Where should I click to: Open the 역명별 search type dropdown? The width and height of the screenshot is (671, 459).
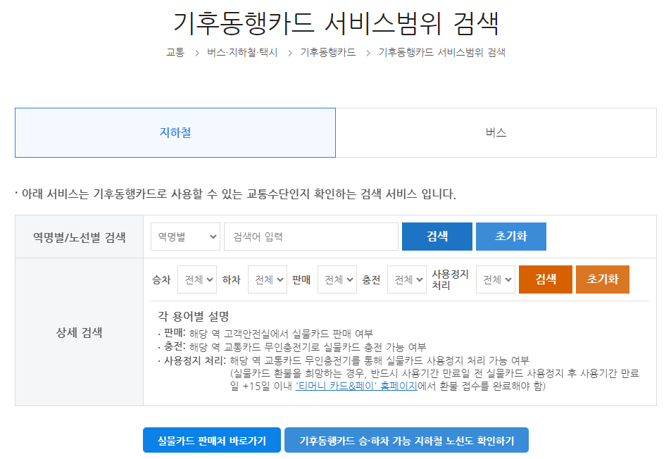pos(185,237)
